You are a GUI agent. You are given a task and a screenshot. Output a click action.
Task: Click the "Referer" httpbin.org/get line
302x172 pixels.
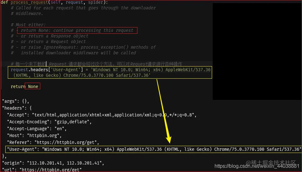click(53, 143)
